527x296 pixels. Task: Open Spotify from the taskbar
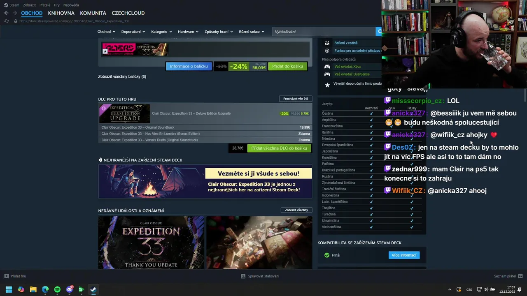coord(57,289)
